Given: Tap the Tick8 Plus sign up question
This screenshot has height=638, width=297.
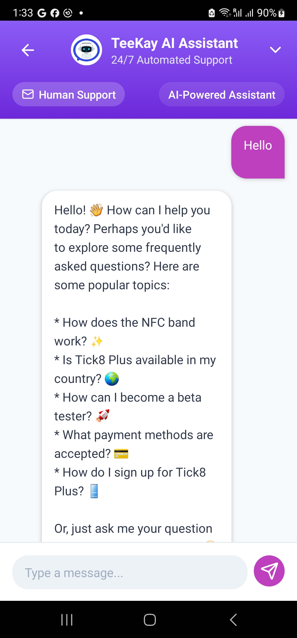Looking at the screenshot, I should click(x=130, y=482).
